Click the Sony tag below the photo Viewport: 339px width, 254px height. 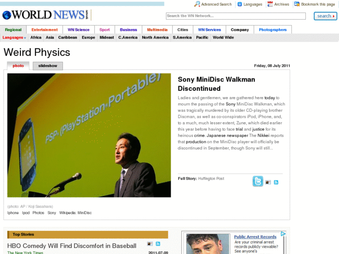[52, 213]
